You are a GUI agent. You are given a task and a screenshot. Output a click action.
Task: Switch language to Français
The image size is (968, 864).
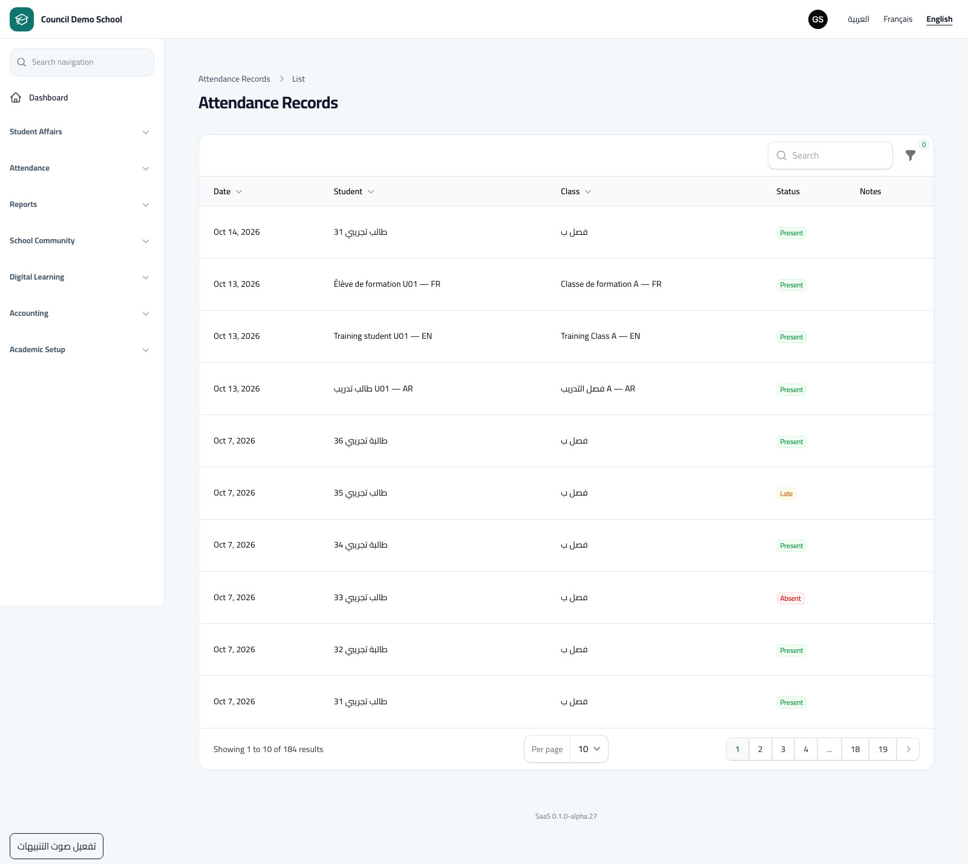coord(898,19)
